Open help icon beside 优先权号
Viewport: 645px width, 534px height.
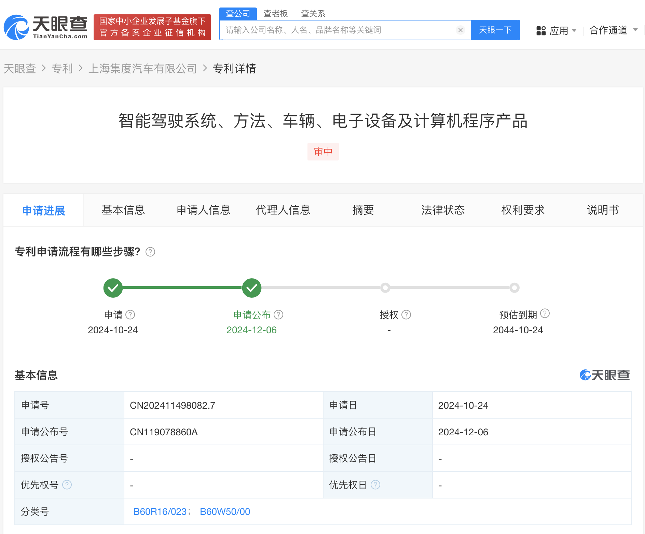coord(67,484)
